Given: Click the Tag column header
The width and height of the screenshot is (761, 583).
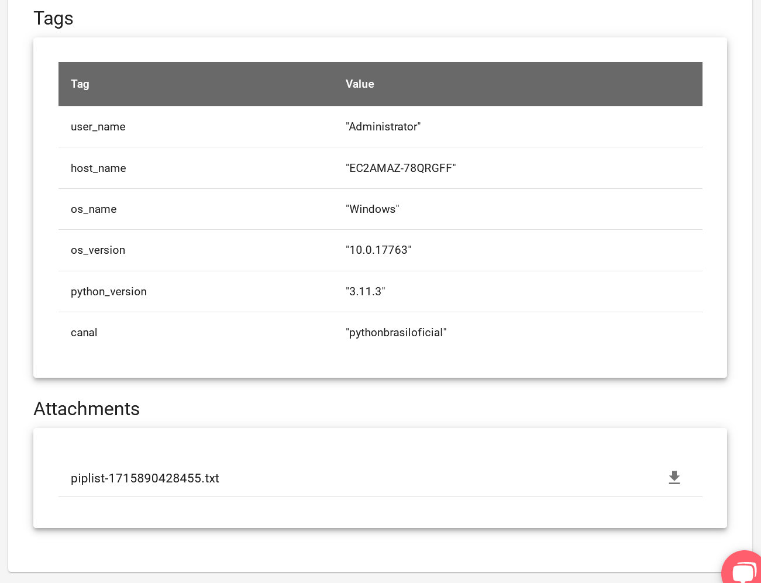Looking at the screenshot, I should (80, 84).
